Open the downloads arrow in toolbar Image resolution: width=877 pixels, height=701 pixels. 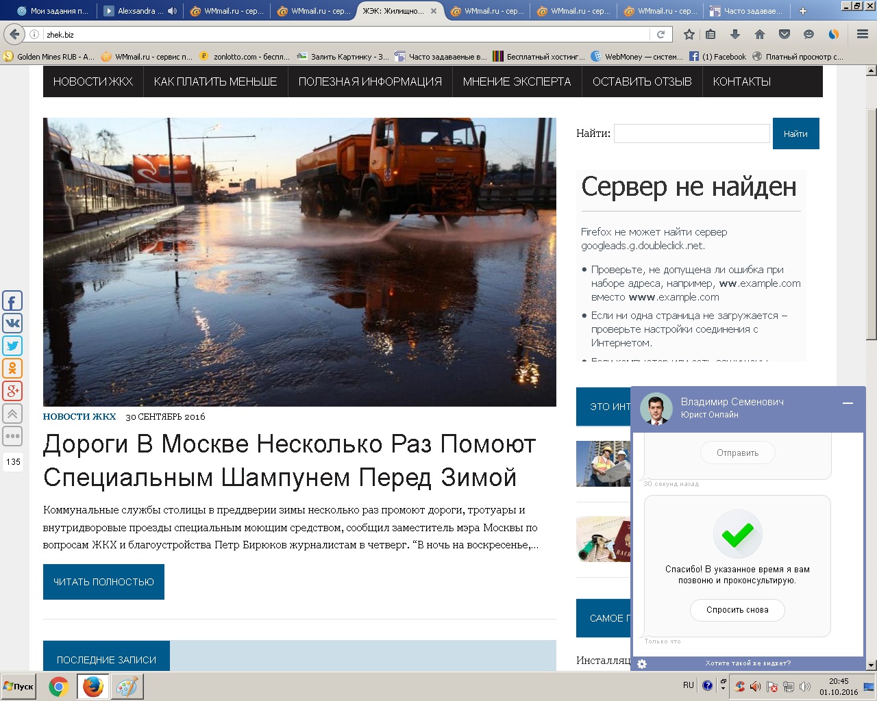click(735, 34)
